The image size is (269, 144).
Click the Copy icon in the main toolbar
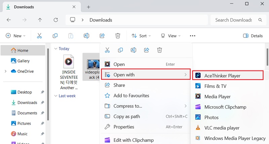(55, 36)
